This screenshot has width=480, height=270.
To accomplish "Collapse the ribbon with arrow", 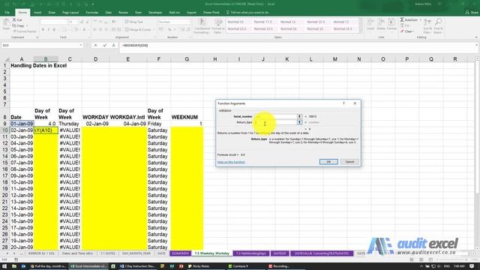I will [x=476, y=37].
